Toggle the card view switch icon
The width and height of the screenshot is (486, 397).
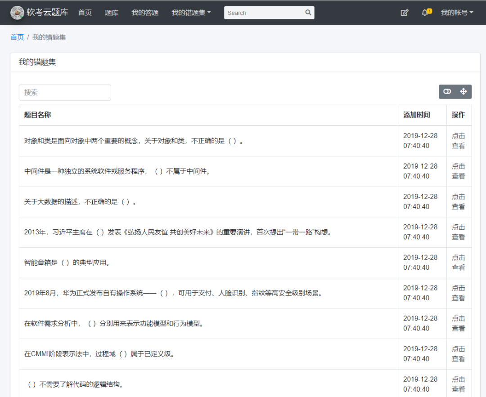447,91
